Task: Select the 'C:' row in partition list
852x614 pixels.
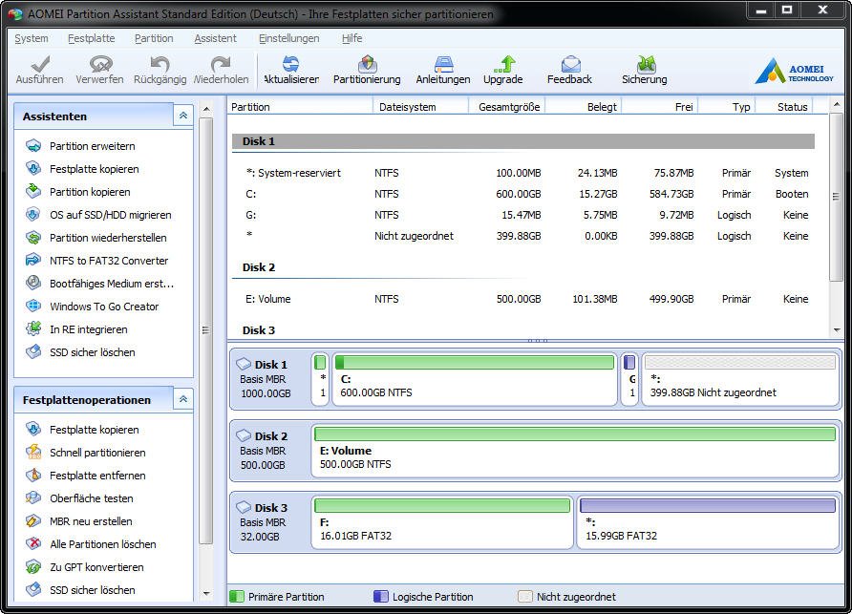Action: pos(523,194)
